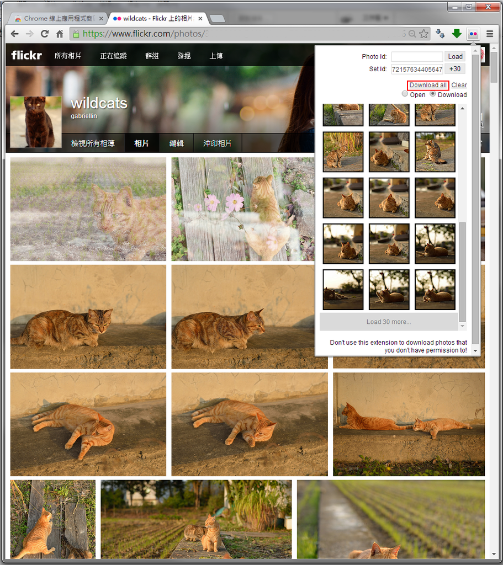Screen dimensions: 503x565
Task: Go to the home page icon
Action: [x=60, y=34]
